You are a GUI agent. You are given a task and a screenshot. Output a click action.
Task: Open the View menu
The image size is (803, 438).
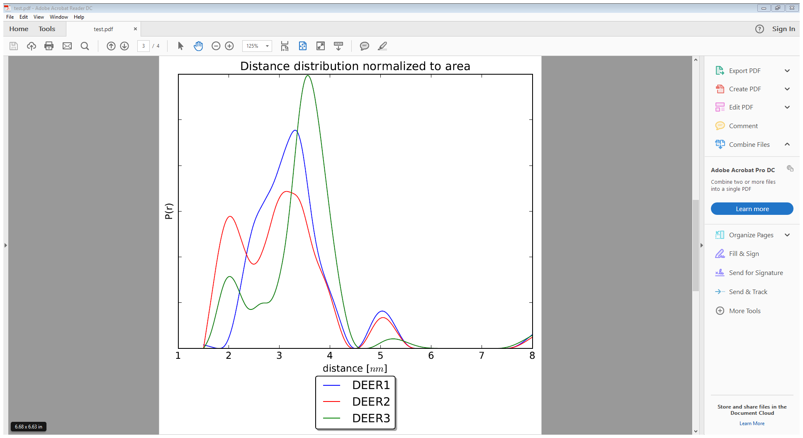pyautogui.click(x=39, y=17)
